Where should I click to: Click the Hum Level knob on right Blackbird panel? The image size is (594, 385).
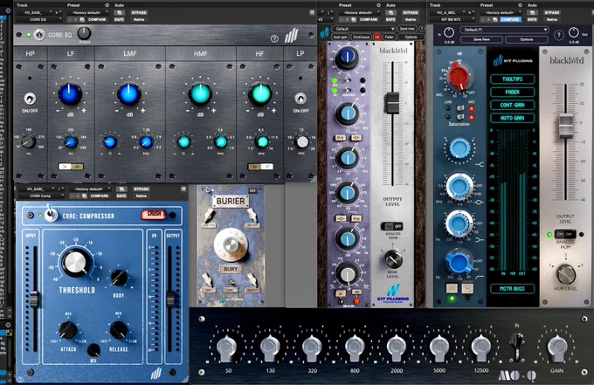point(566,274)
